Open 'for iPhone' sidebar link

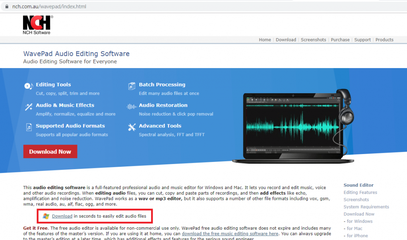[357, 236]
